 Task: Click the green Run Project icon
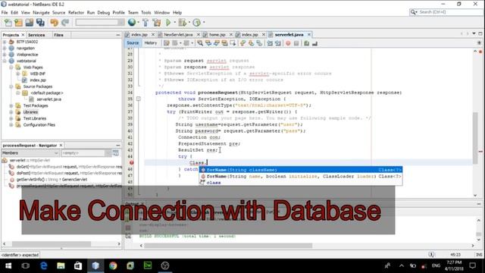coord(168,22)
